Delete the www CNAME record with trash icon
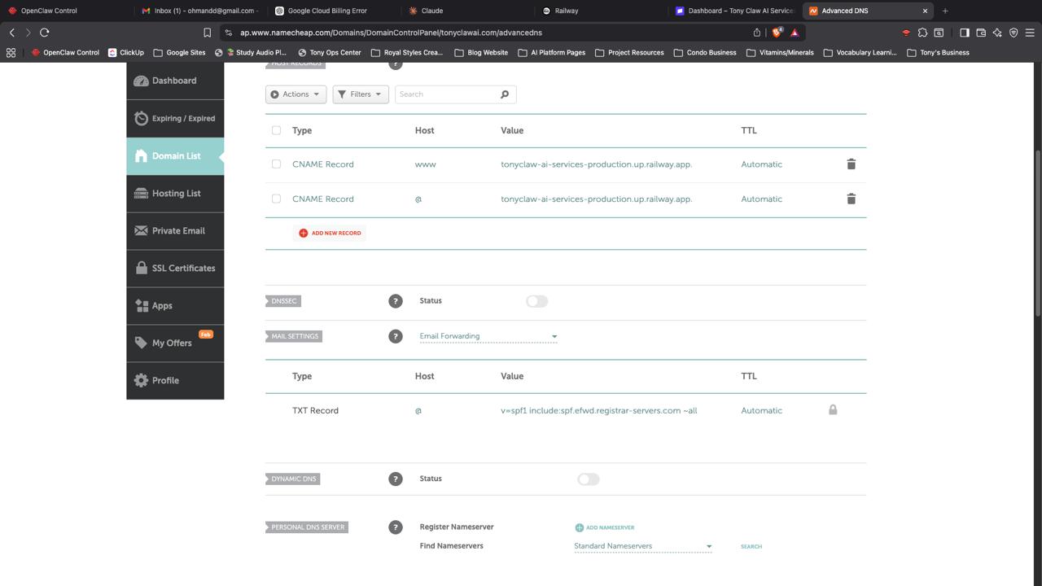Screen dimensions: 1042x586 click(x=851, y=164)
